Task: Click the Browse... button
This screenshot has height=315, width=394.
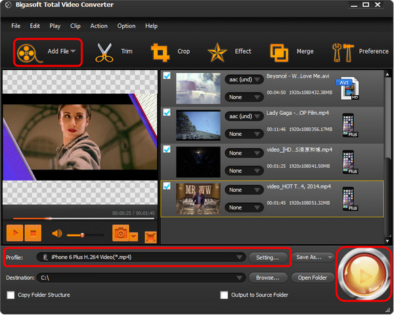Action: (x=268, y=278)
